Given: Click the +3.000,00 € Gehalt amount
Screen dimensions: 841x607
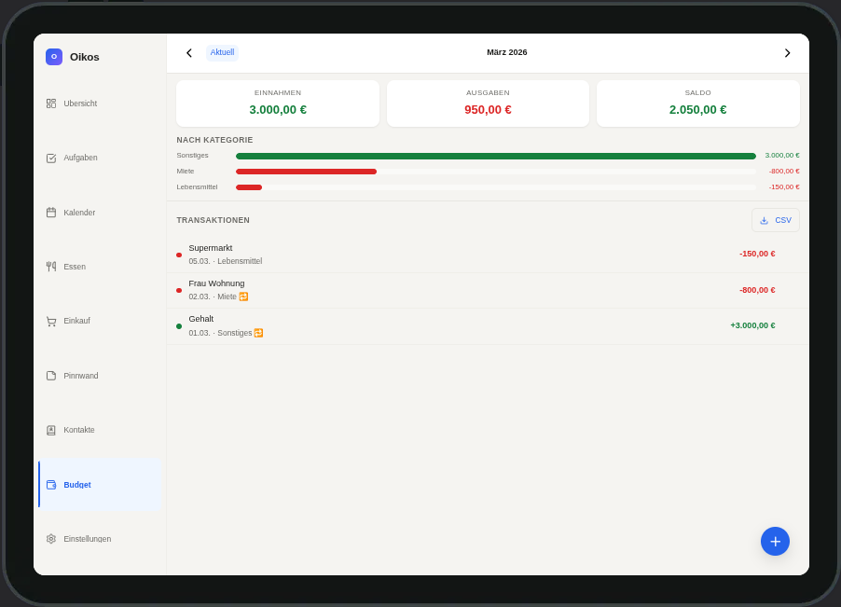Looking at the screenshot, I should pos(752,325).
